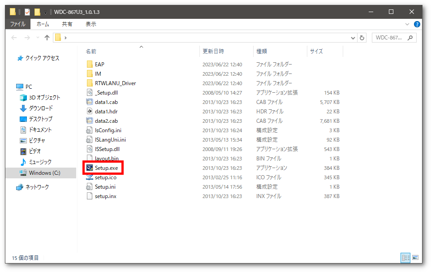Refresh the current folder view
This screenshot has width=431, height=272.
362,38
